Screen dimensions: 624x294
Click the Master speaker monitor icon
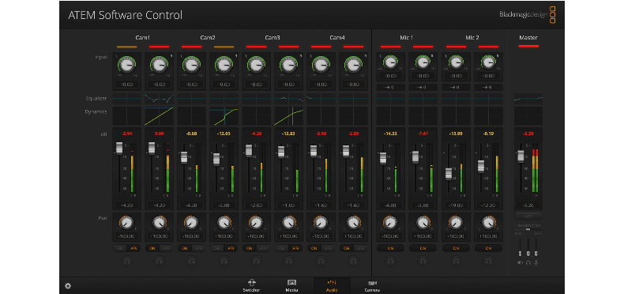(x=520, y=263)
